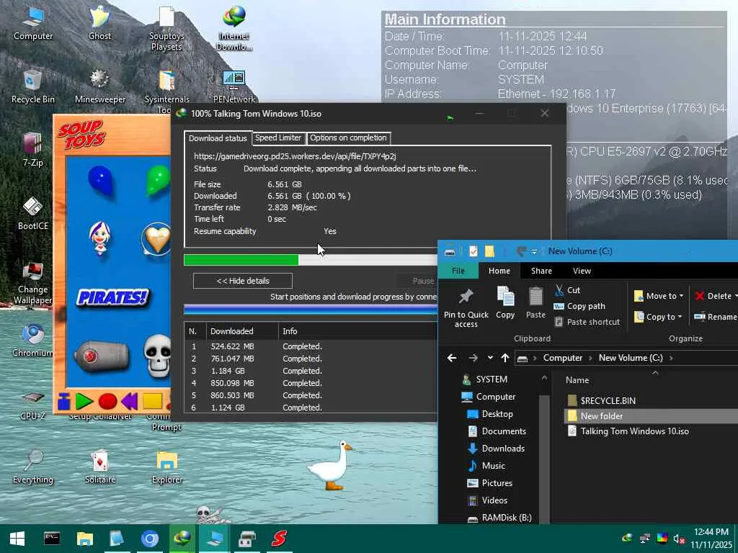Launch BootICE from the desktop

tap(33, 213)
